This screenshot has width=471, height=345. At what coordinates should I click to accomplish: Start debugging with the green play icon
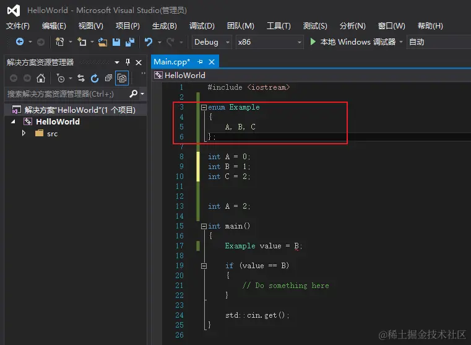[313, 41]
